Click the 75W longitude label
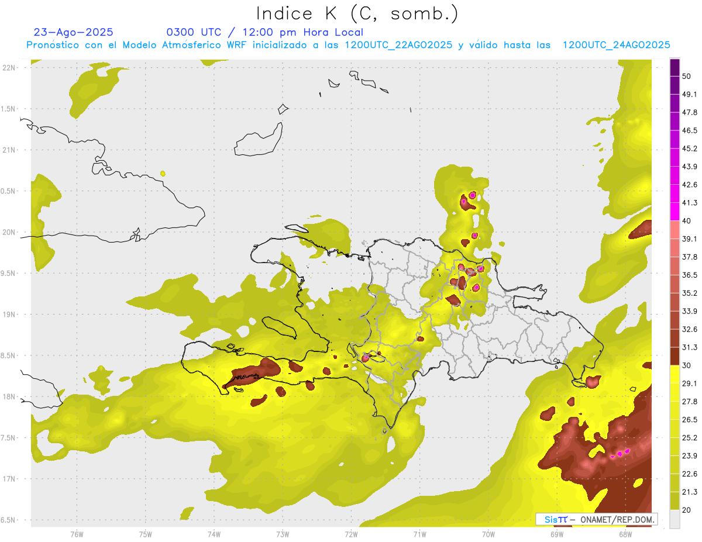 pyautogui.click(x=146, y=534)
